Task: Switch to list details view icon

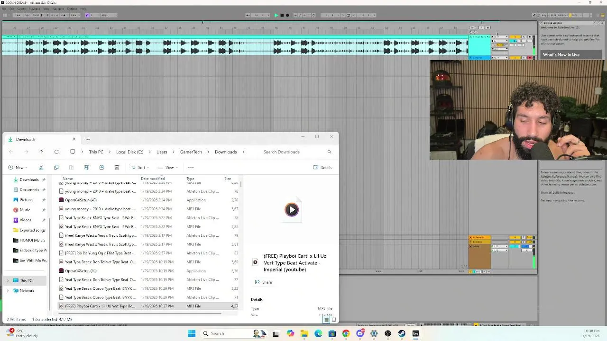Action: (x=326, y=320)
